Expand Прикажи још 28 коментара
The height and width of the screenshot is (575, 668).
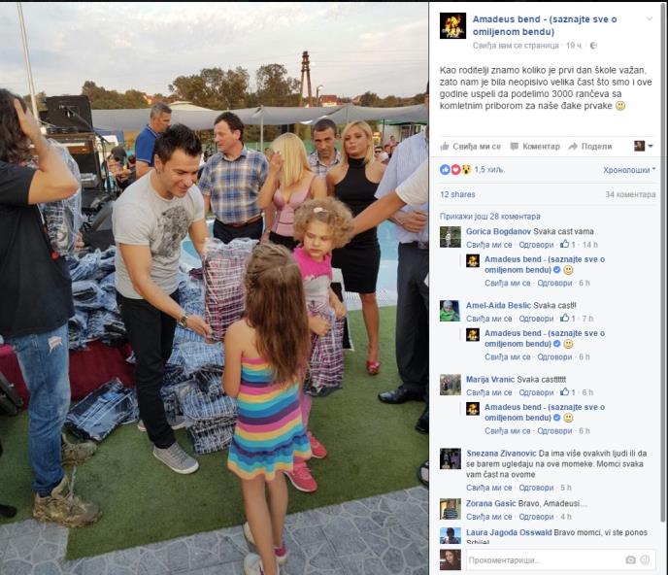click(490, 217)
